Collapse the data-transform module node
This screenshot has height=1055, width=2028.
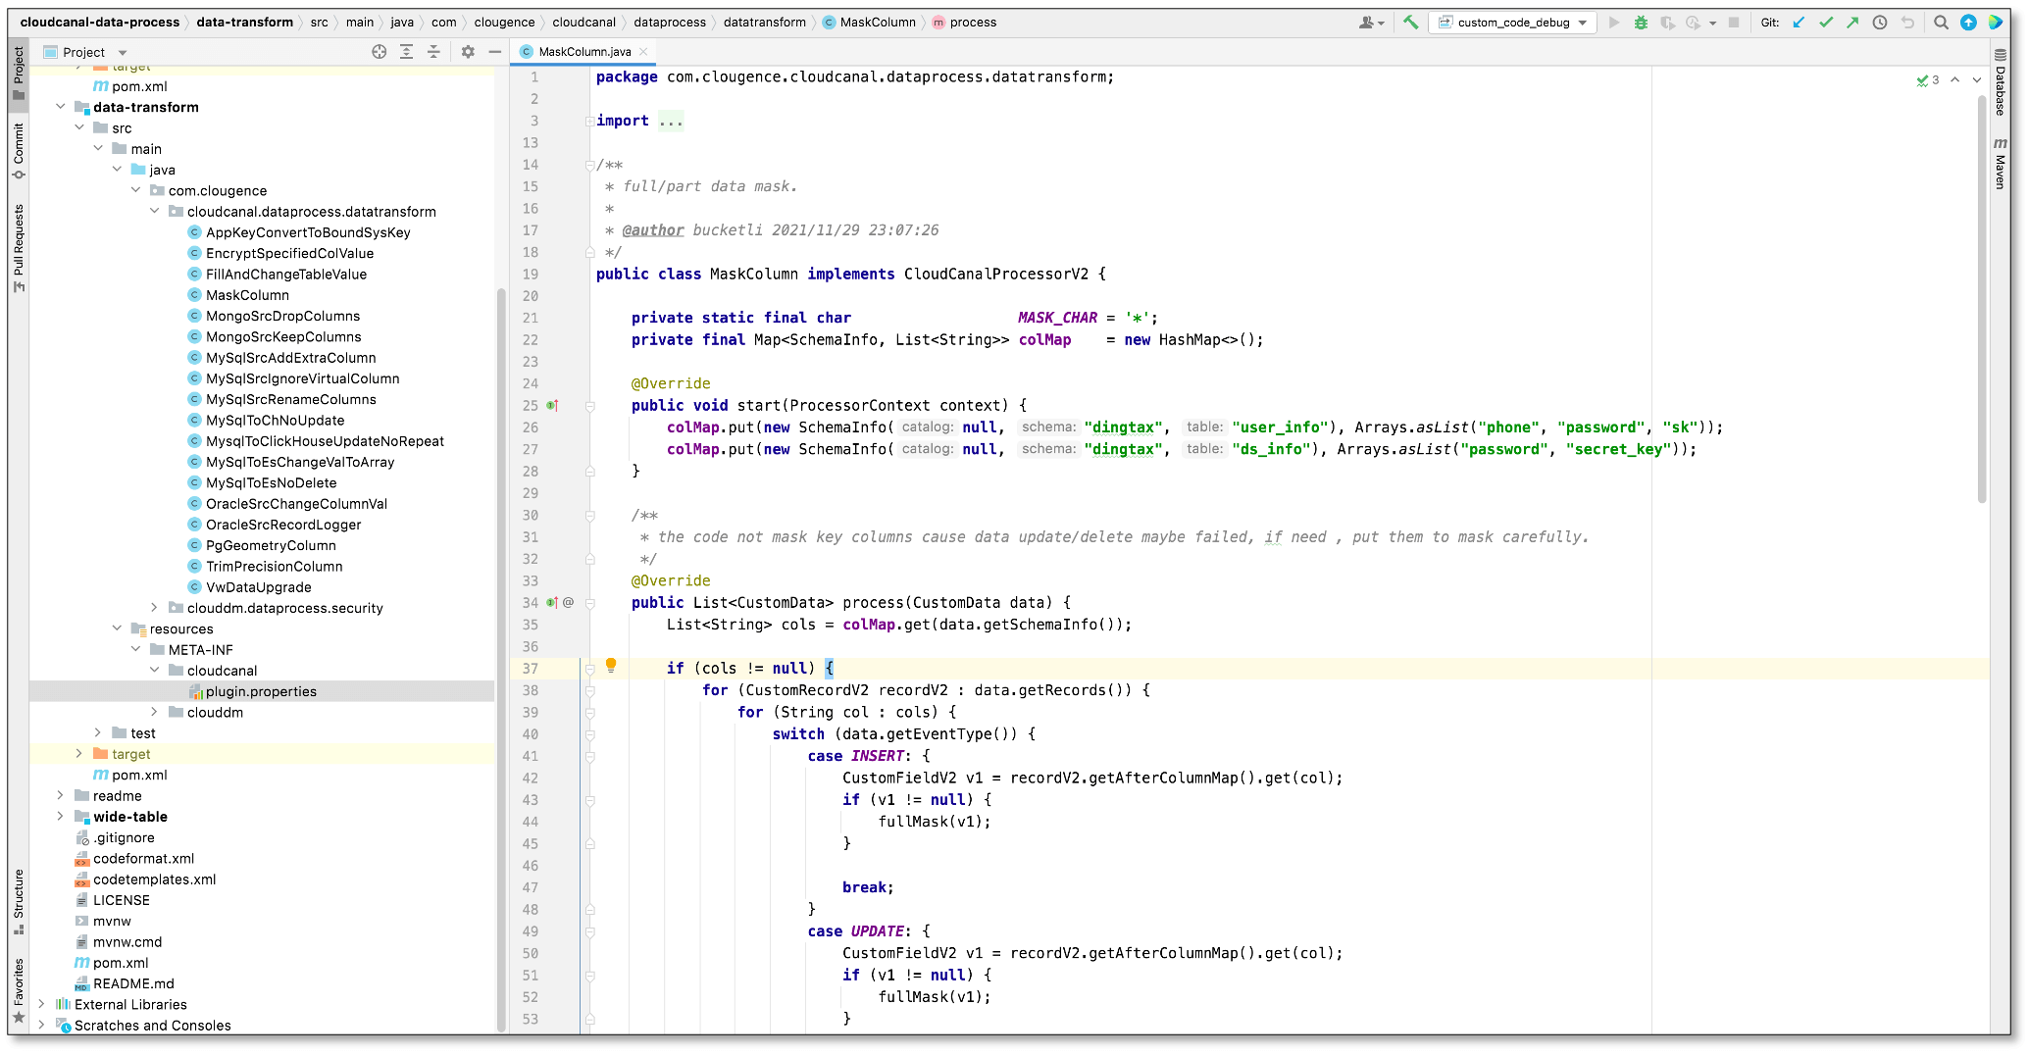tap(61, 107)
